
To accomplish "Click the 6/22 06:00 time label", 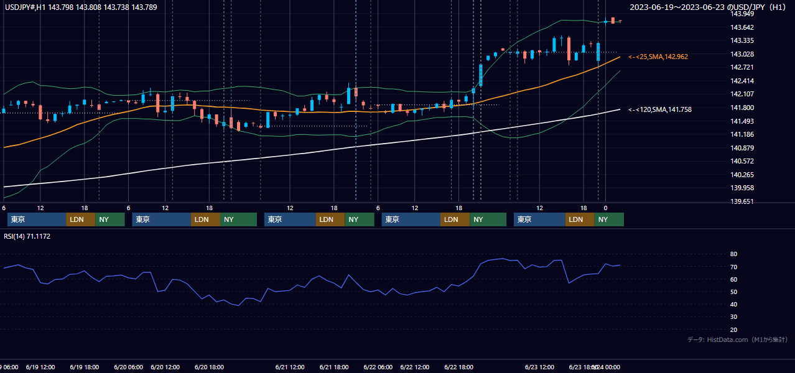I will (378, 367).
